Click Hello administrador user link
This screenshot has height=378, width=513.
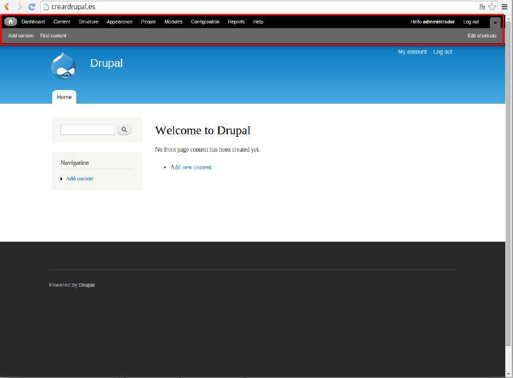[432, 22]
